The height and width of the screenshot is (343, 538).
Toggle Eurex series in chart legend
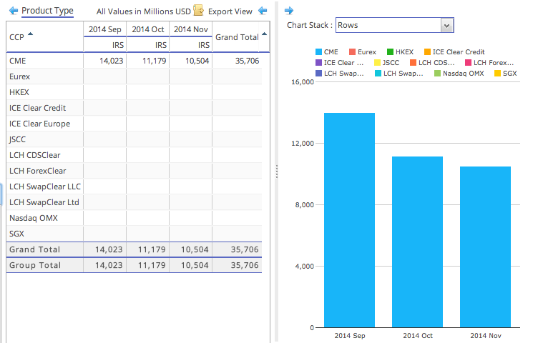click(363, 51)
